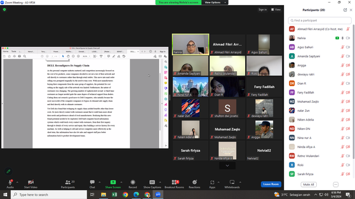Click zoom in plus icon in PDF toolbar

(78, 56)
